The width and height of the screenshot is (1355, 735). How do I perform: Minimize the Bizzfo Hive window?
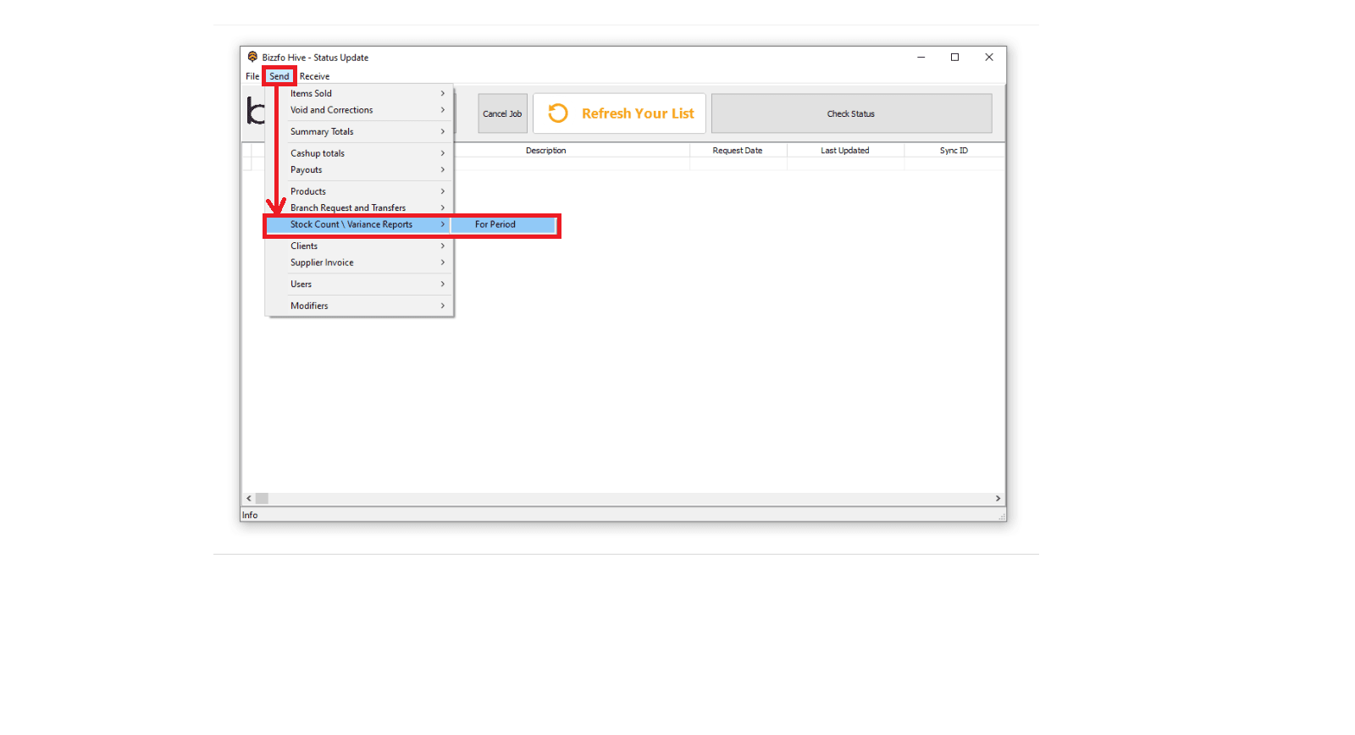pyautogui.click(x=921, y=58)
